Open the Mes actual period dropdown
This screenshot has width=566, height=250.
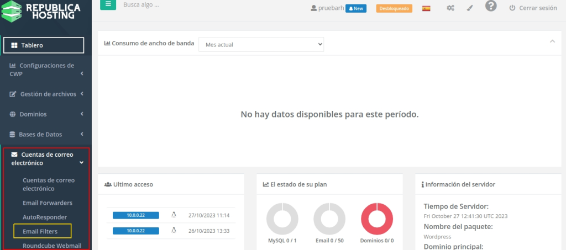261,44
